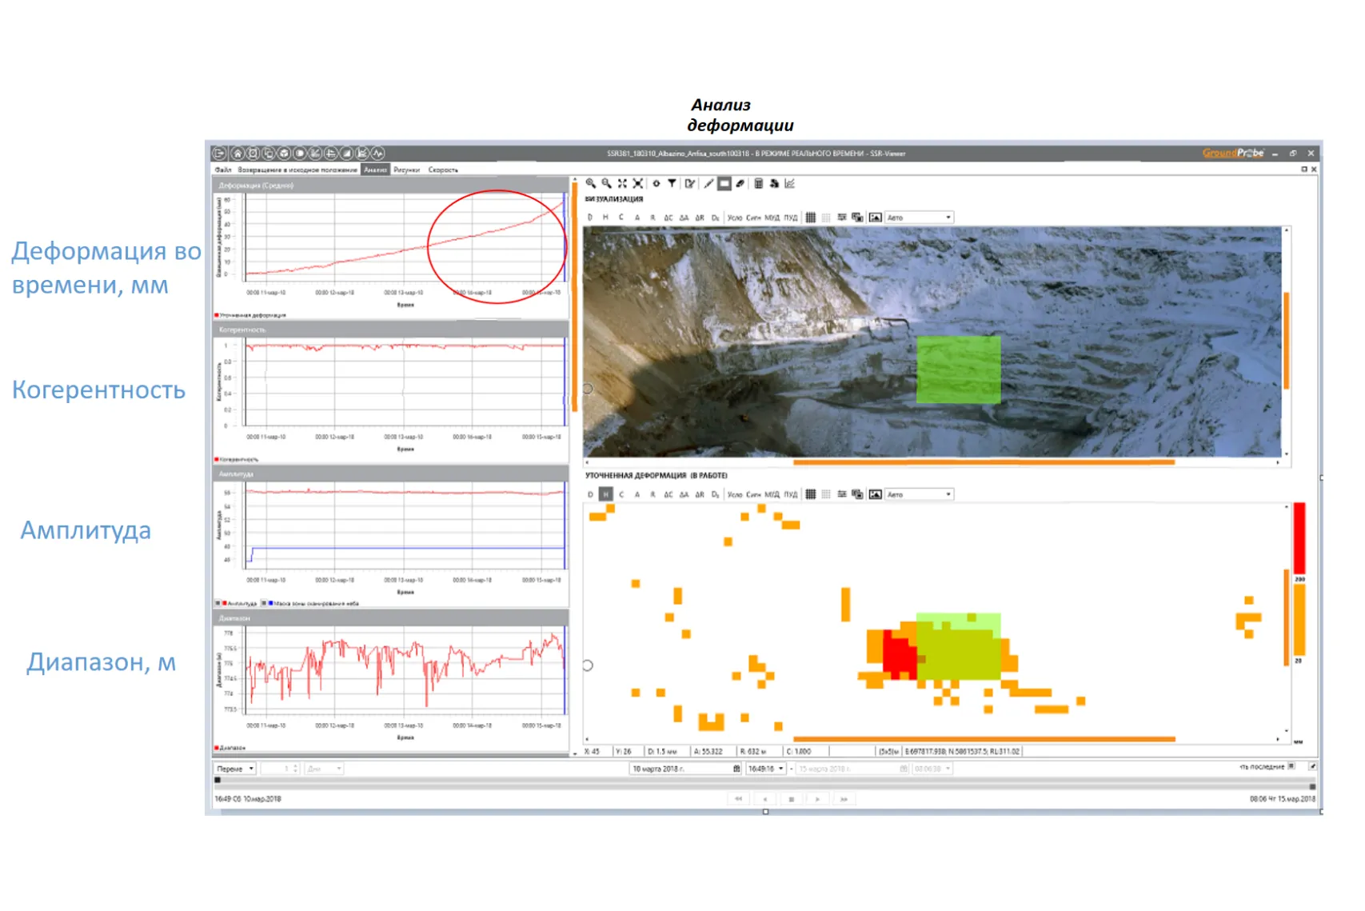Image resolution: width=1365 pixels, height=911 pixels.
Task: Click the chart graph toolbar icon
Action: (790, 183)
